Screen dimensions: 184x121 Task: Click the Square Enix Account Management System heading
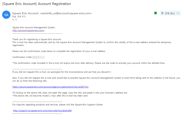[34, 27]
